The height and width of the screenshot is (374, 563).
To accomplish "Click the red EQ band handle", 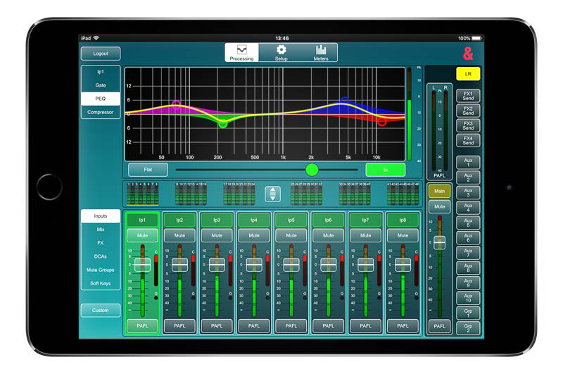I will tap(382, 122).
